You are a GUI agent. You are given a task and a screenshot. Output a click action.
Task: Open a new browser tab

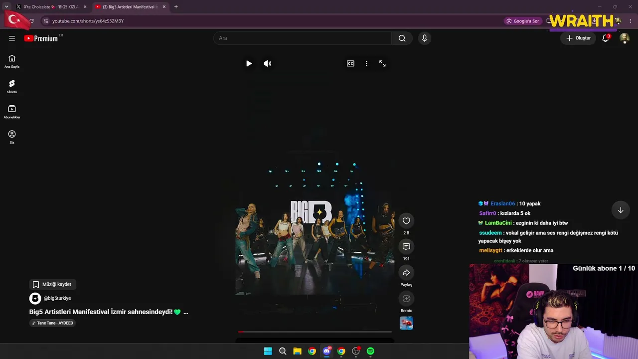(176, 7)
